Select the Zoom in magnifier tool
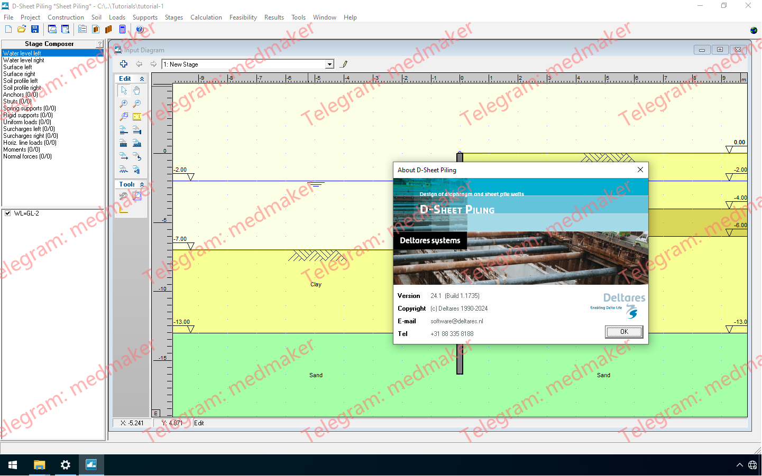762x476 pixels. (x=124, y=104)
